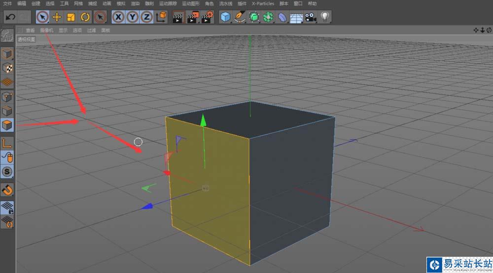
Task: Click the Make Editable icon at left top
Action: [7, 35]
